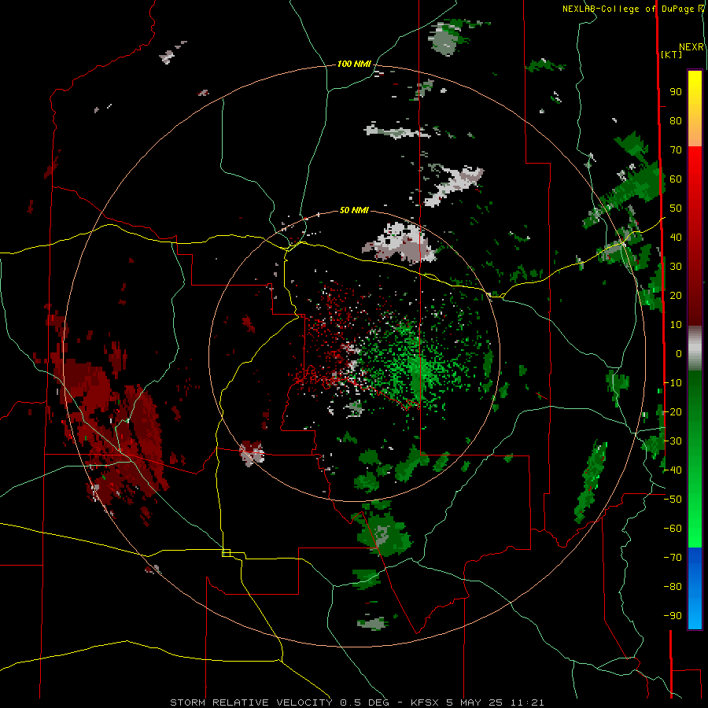Click the light blue bottom segment of scale
This screenshot has width=708, height=708.
tap(695, 613)
